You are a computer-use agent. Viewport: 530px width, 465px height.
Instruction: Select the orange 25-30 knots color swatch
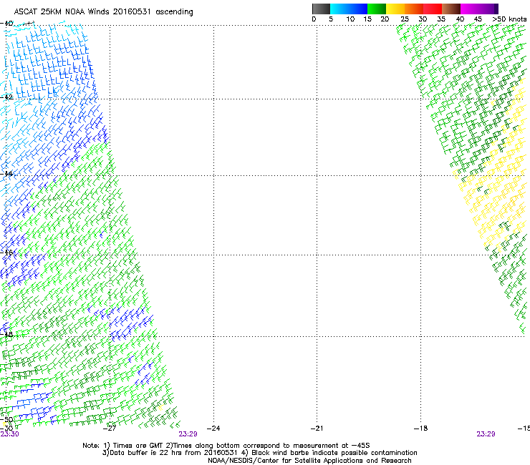pos(414,9)
